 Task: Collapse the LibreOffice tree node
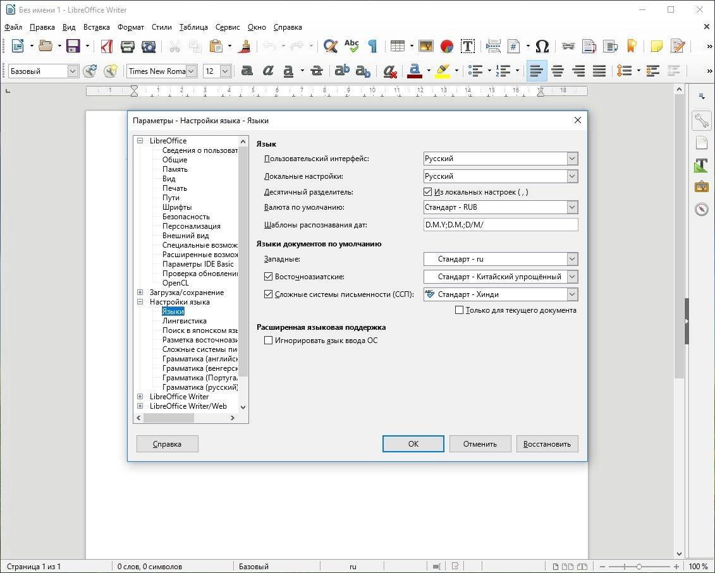[x=140, y=141]
